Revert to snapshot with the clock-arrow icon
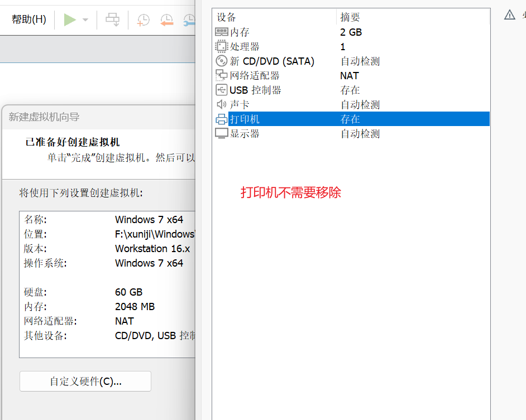 pyautogui.click(x=167, y=20)
